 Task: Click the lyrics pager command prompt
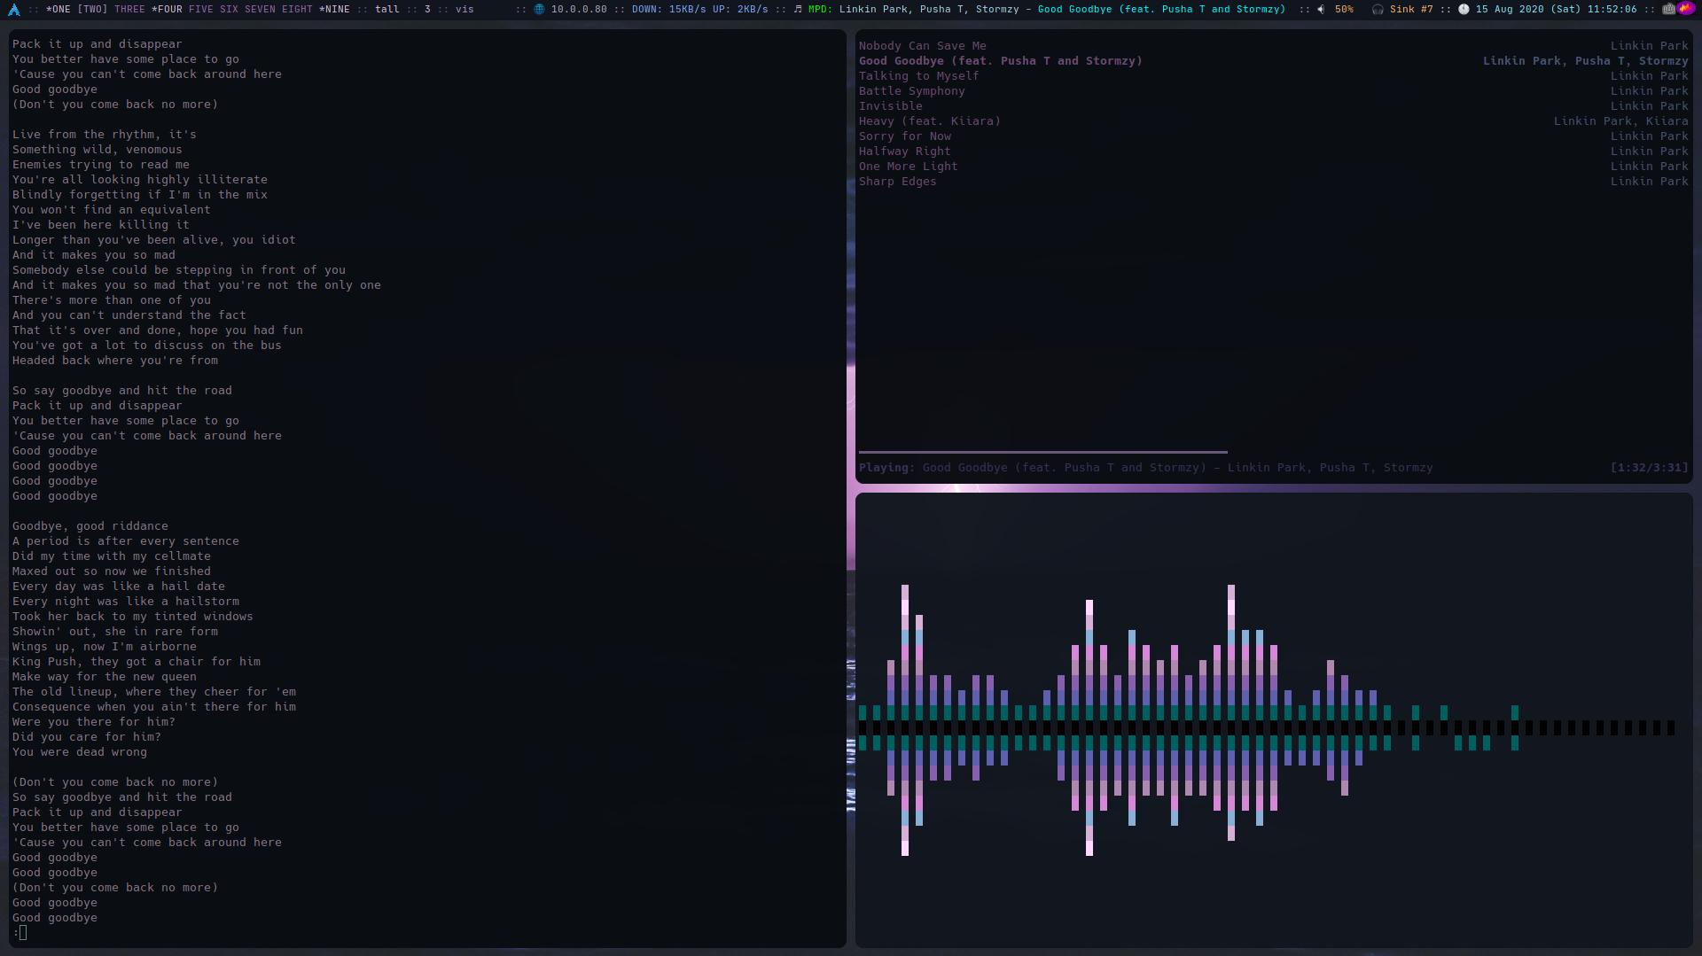point(20,932)
